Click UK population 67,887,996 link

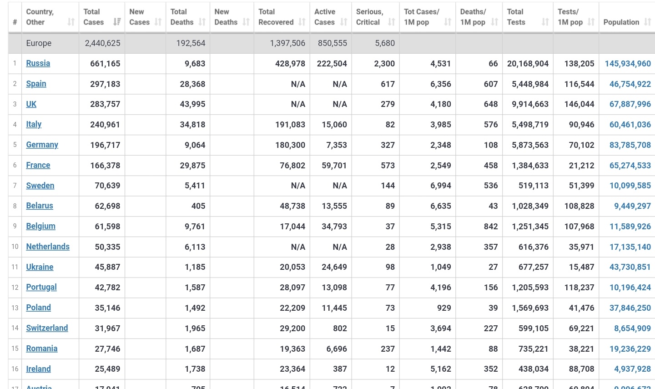coord(630,104)
